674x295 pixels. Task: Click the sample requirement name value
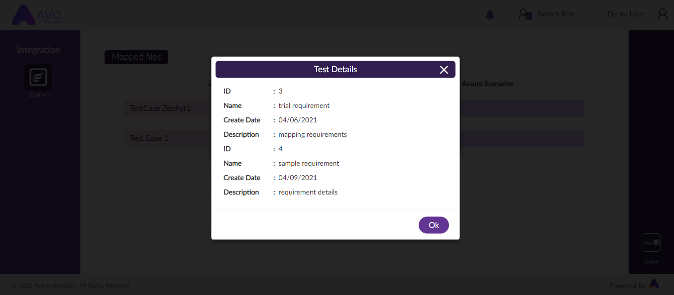309,163
